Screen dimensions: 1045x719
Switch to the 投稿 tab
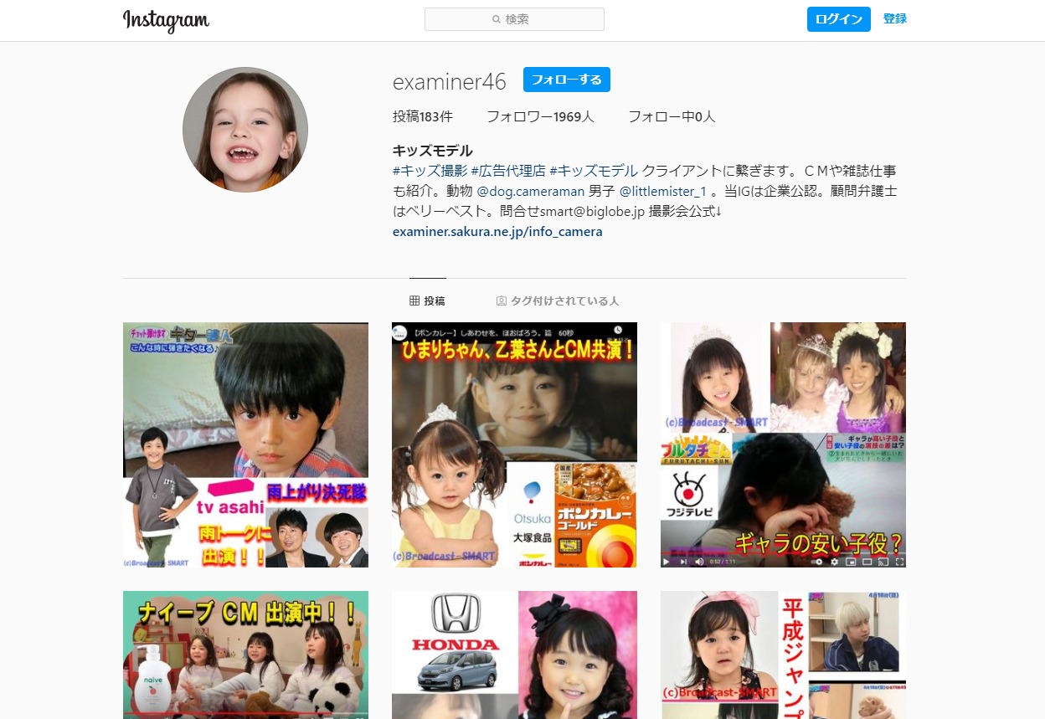[427, 300]
